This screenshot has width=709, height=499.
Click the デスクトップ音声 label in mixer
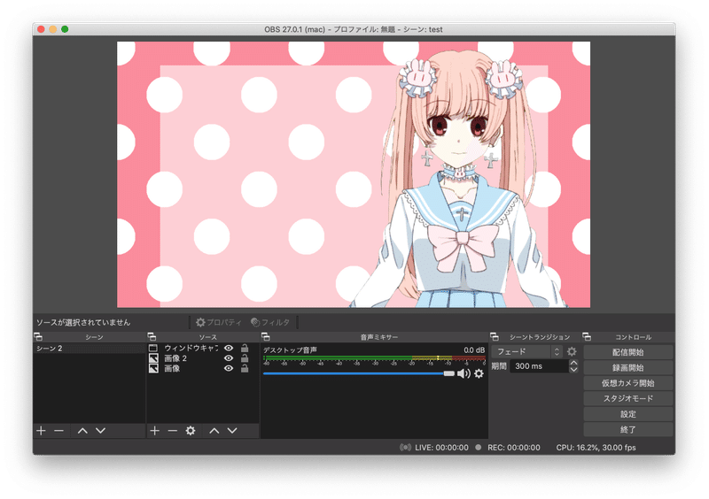[x=291, y=350]
